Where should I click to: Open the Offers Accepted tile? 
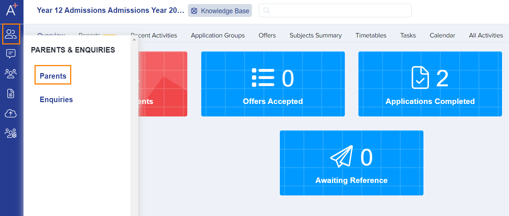pos(273,84)
